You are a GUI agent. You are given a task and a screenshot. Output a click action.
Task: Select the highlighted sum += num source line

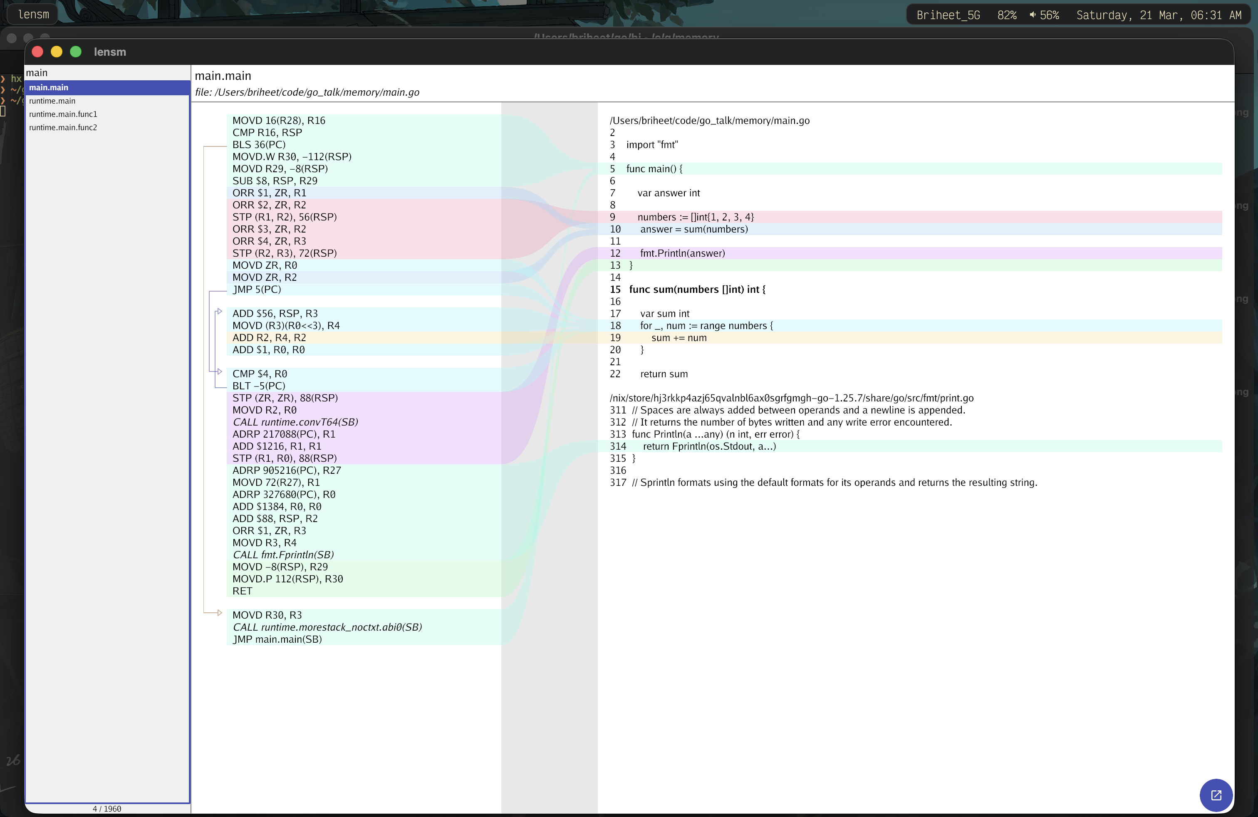[x=679, y=338]
